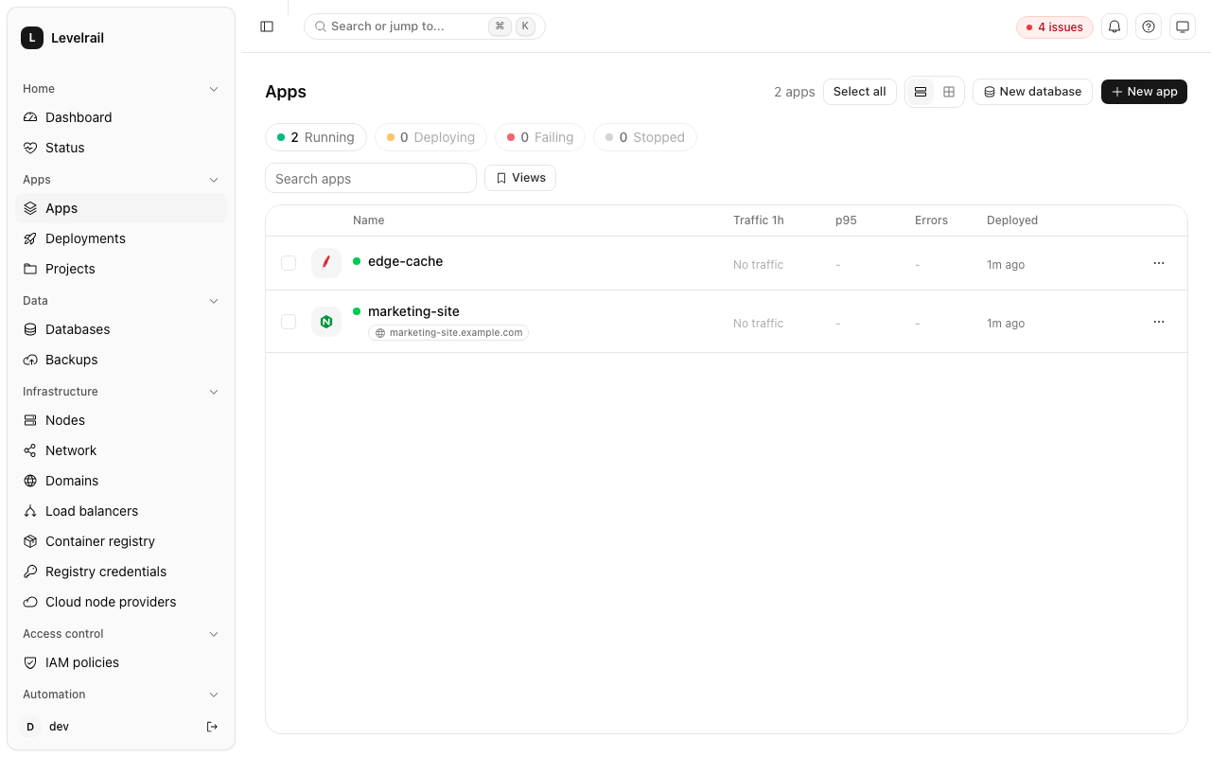This screenshot has width=1211, height=757.
Task: Filter by Deploying apps
Action: (x=430, y=137)
